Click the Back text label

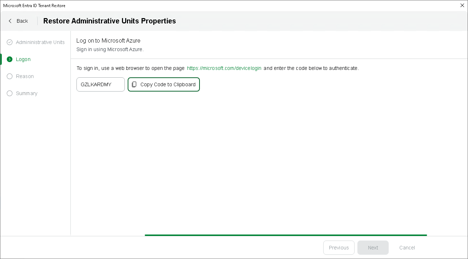click(x=22, y=21)
